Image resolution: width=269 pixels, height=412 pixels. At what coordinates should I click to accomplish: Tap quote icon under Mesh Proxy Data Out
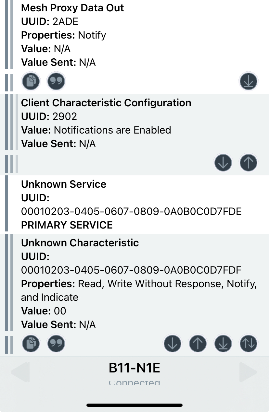56,81
